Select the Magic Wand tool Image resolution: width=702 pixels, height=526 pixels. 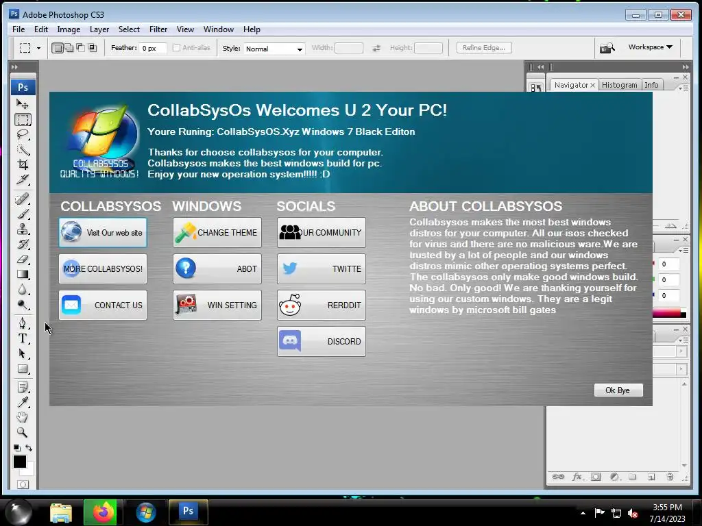[23, 150]
